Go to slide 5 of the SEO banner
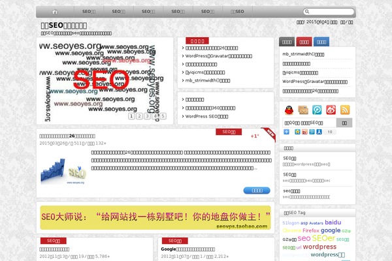The image size is (392, 261). (163, 116)
